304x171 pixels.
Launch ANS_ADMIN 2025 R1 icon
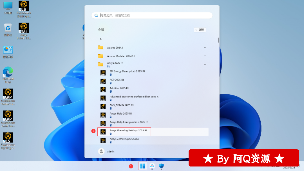point(103,106)
